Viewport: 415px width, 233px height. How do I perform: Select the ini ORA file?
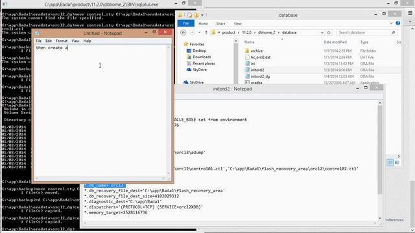point(253,63)
